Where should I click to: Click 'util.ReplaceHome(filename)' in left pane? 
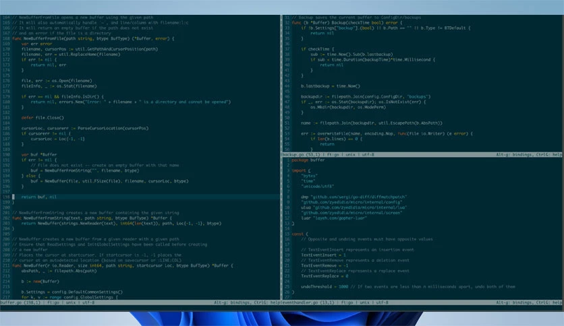[90, 54]
